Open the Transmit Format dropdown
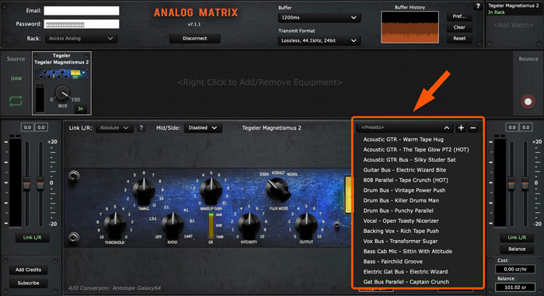544x296 pixels. [319, 40]
